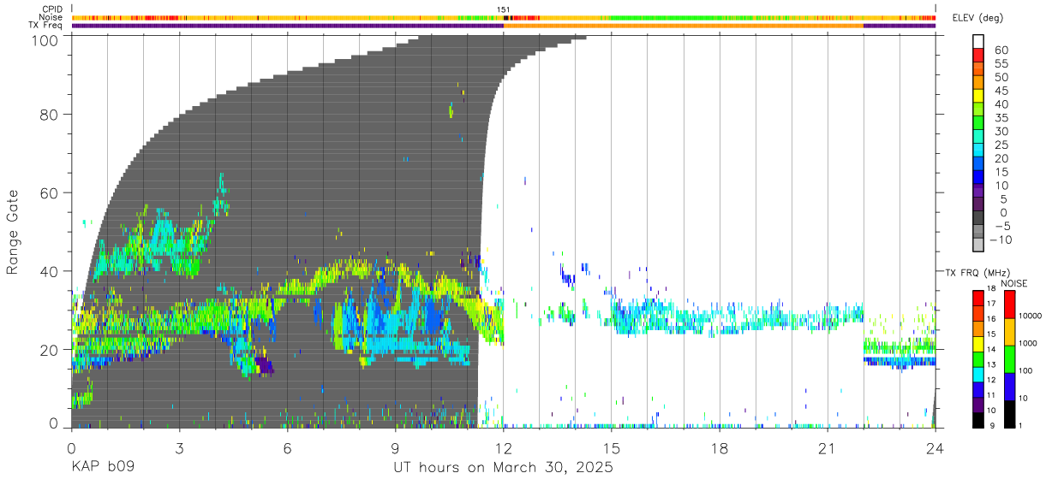The height and width of the screenshot is (485, 1052).
Task: Click the ELEV (deg) colorbar title
Action: pos(978,18)
